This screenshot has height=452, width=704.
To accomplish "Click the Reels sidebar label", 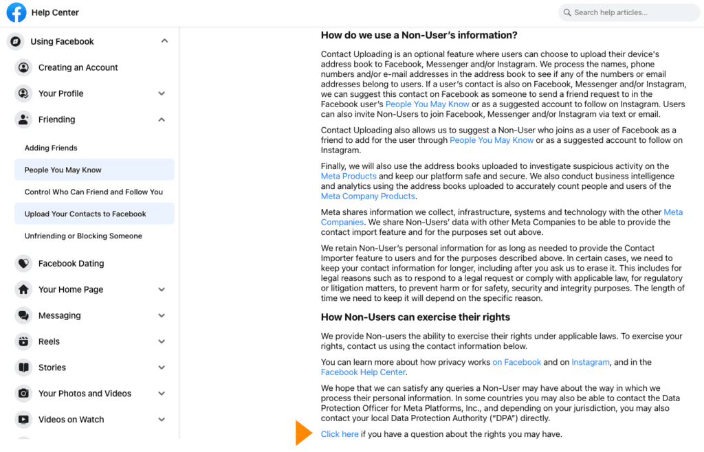I will pyautogui.click(x=49, y=341).
